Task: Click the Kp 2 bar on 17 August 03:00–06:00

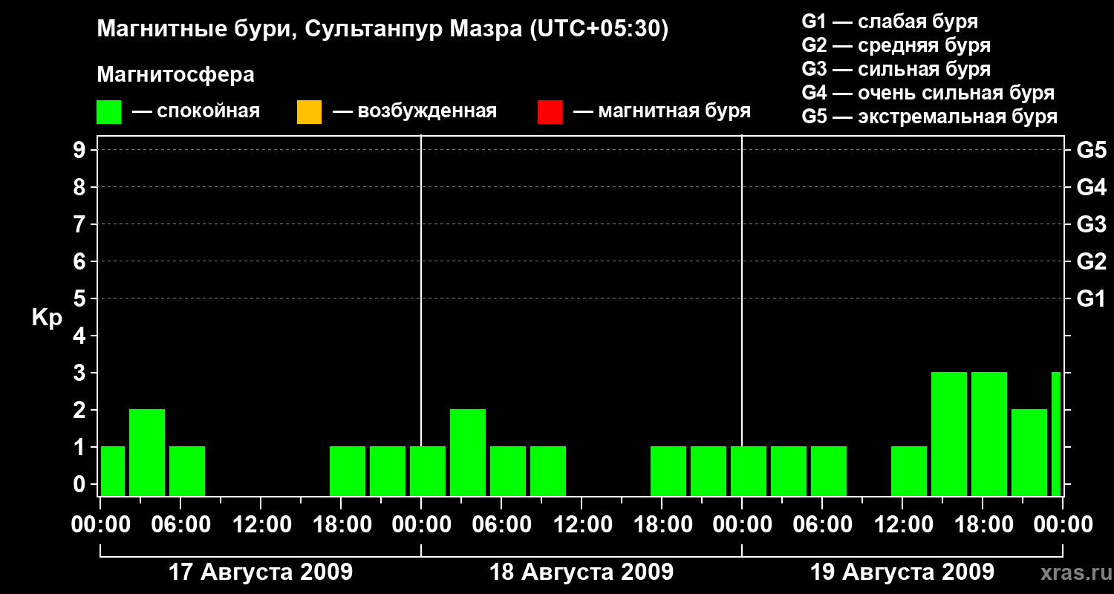Action: [x=147, y=452]
